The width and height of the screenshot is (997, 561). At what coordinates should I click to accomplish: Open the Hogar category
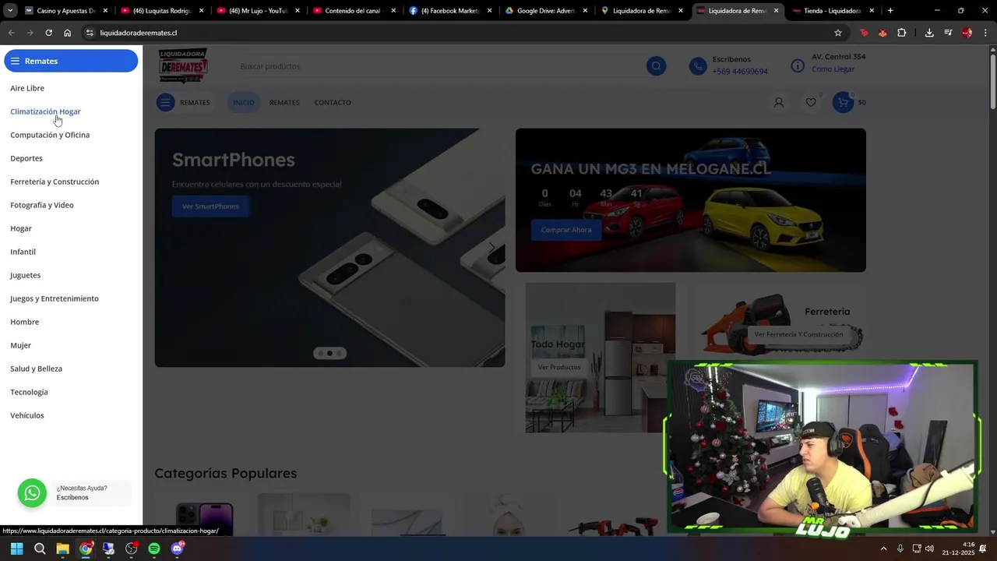pyautogui.click(x=21, y=228)
